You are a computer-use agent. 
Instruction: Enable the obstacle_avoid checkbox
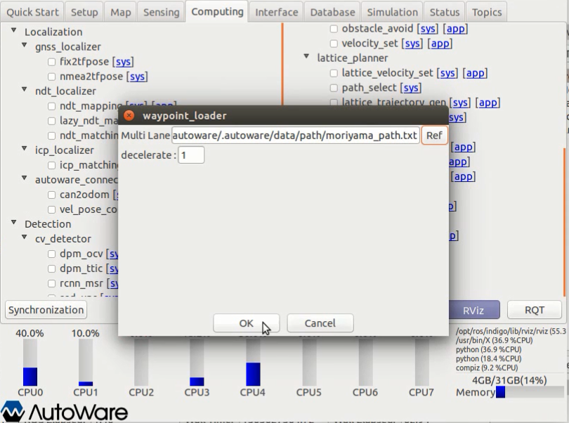(x=334, y=29)
